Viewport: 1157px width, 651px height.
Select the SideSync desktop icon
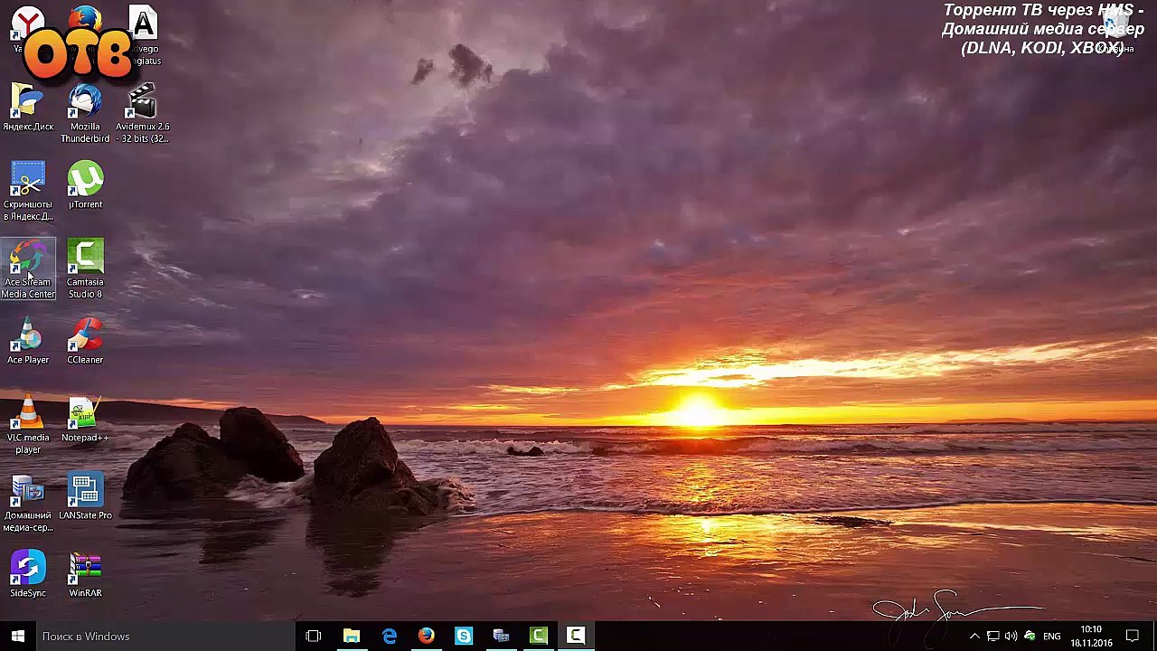tap(28, 575)
